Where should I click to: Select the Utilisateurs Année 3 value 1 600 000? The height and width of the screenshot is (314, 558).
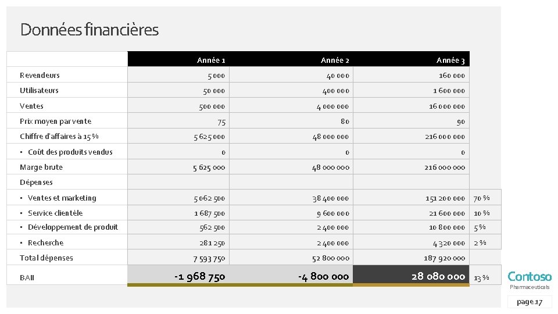pyautogui.click(x=449, y=91)
